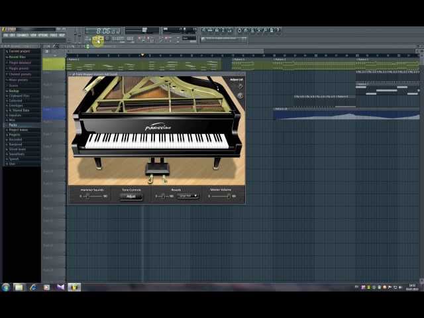Open Windows Explorer from taskbar
This screenshot has height=318, width=424.
[x=19, y=287]
